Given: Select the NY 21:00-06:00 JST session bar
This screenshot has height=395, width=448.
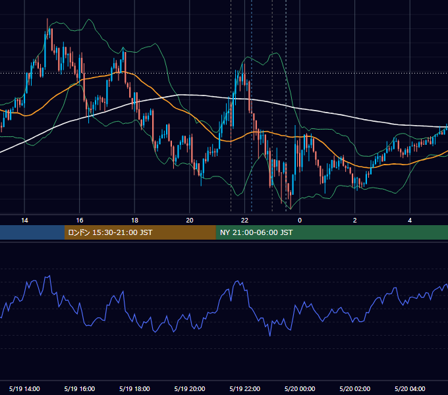Looking at the screenshot, I should (x=331, y=232).
